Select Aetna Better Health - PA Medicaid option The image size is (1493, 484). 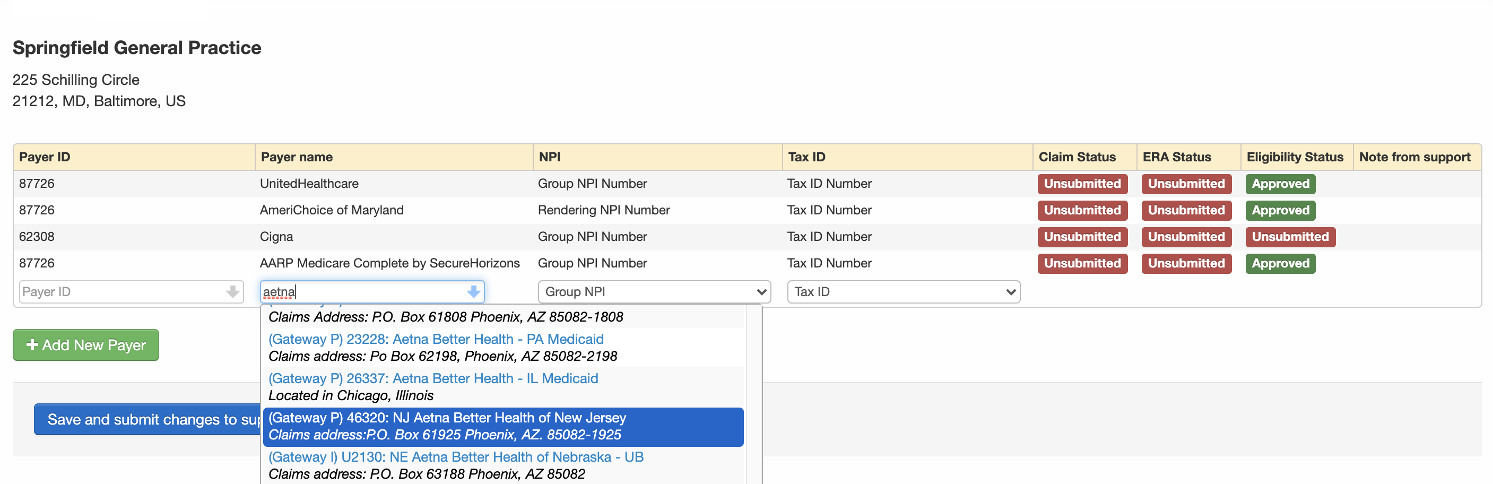point(503,347)
